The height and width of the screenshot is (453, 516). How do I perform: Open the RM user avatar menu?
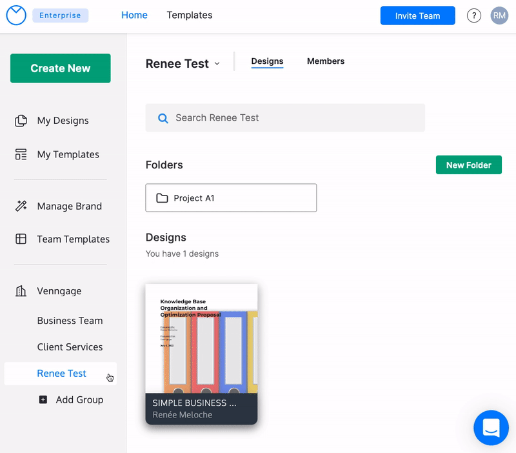499,15
